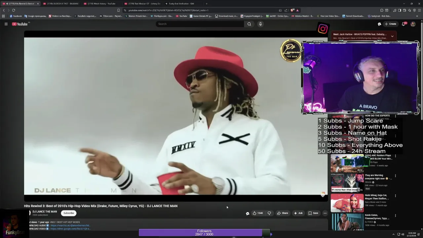This screenshot has width=423, height=238.
Task: Open options for ARC Raiders Plays video
Action: pyautogui.click(x=395, y=156)
